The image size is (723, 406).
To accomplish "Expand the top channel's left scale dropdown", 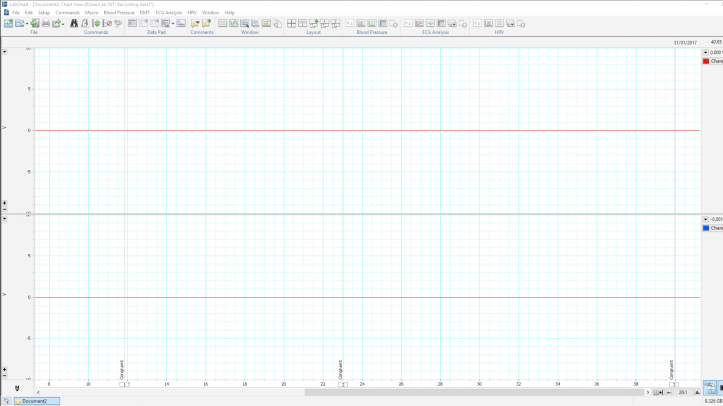I will click(x=4, y=52).
